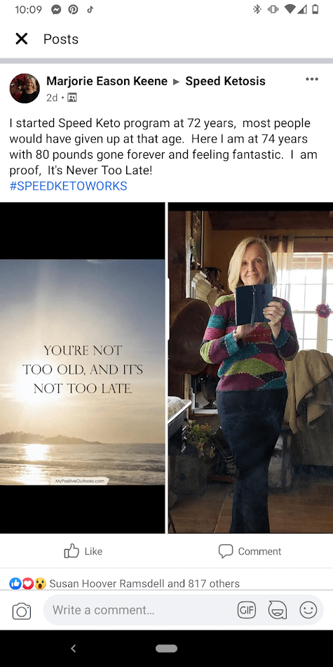Tap the home pill in navigation bar
The image size is (333, 667).
tap(167, 648)
